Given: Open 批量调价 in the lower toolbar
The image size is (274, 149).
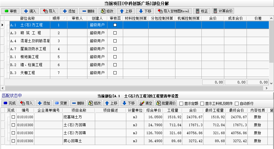Looking at the screenshot, I should (x=166, y=103).
